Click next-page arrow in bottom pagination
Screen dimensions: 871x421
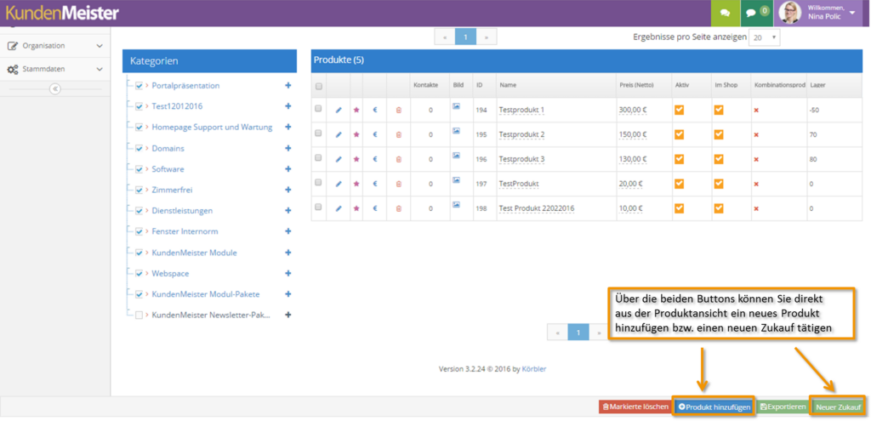(599, 333)
